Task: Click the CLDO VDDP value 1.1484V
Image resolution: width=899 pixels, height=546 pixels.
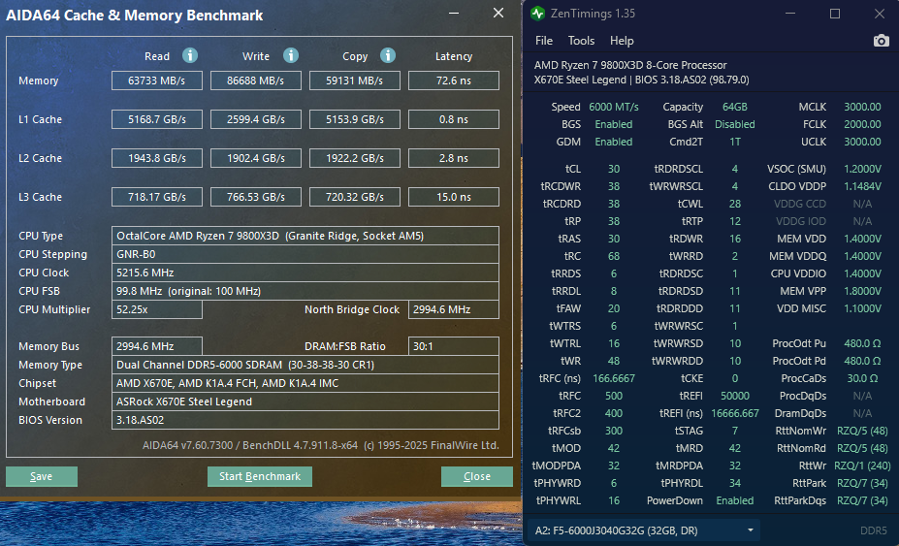Action: 862,186
